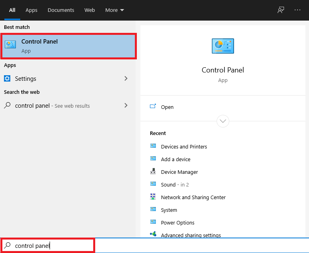This screenshot has width=309, height=253.
Task: Click the Settings gear icon
Action: 7,78
